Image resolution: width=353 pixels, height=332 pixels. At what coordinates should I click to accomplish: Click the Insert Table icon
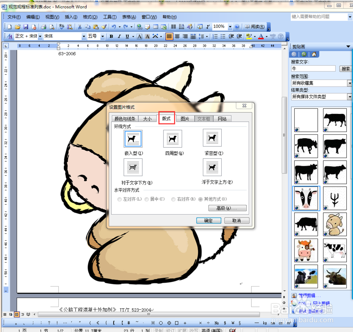pos(156,27)
